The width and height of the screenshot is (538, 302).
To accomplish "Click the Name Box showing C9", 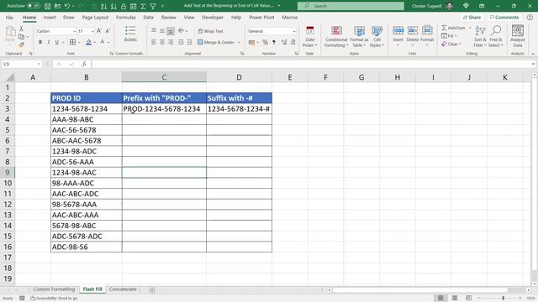I will [x=21, y=64].
